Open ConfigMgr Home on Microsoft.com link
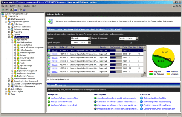Viewport: 182px width, 117px height. pos(157,105)
